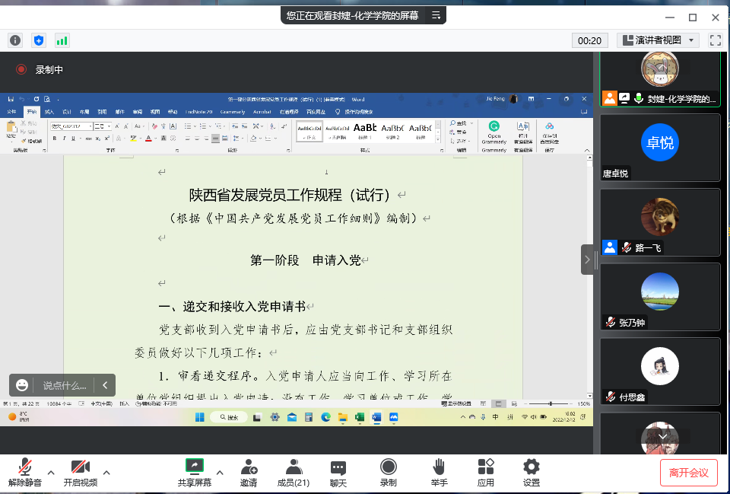Click the blue security shield icon
The height and width of the screenshot is (494, 730).
[x=39, y=40]
